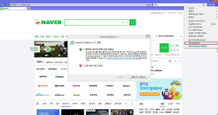The image size is (218, 115).
Task: Open the BUSINESS watch logo
Action: point(43,95)
